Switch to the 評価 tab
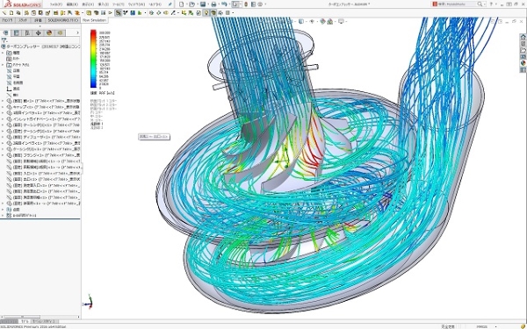The width and height of the screenshot is (527, 329). click(38, 20)
